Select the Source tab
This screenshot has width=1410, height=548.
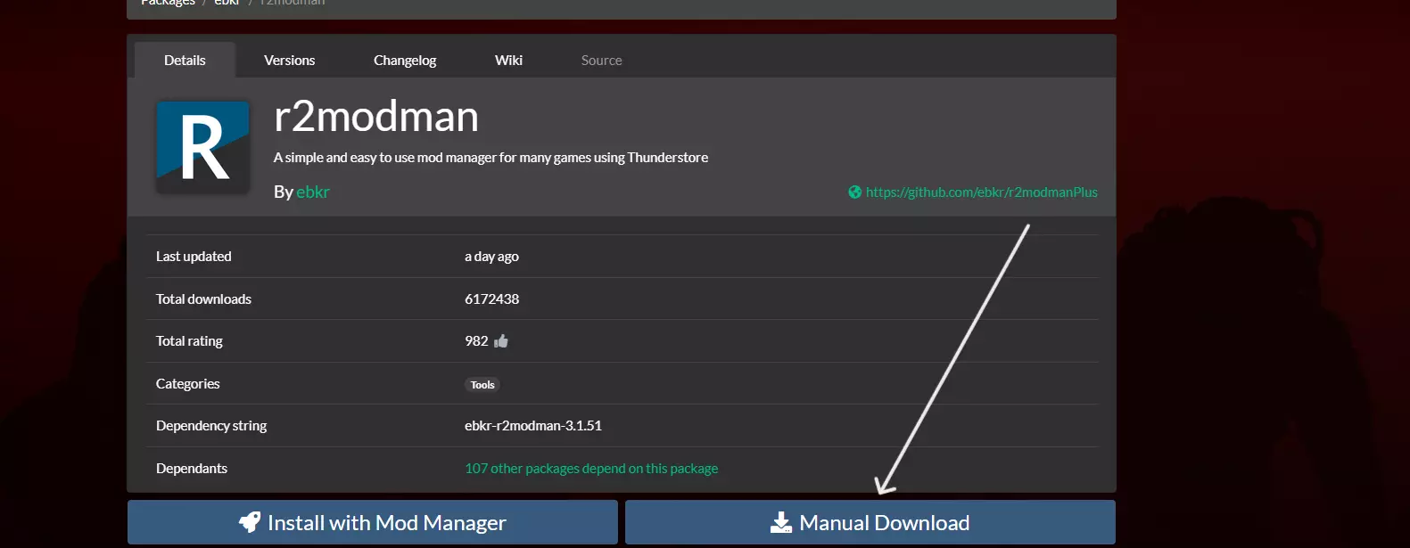(601, 60)
